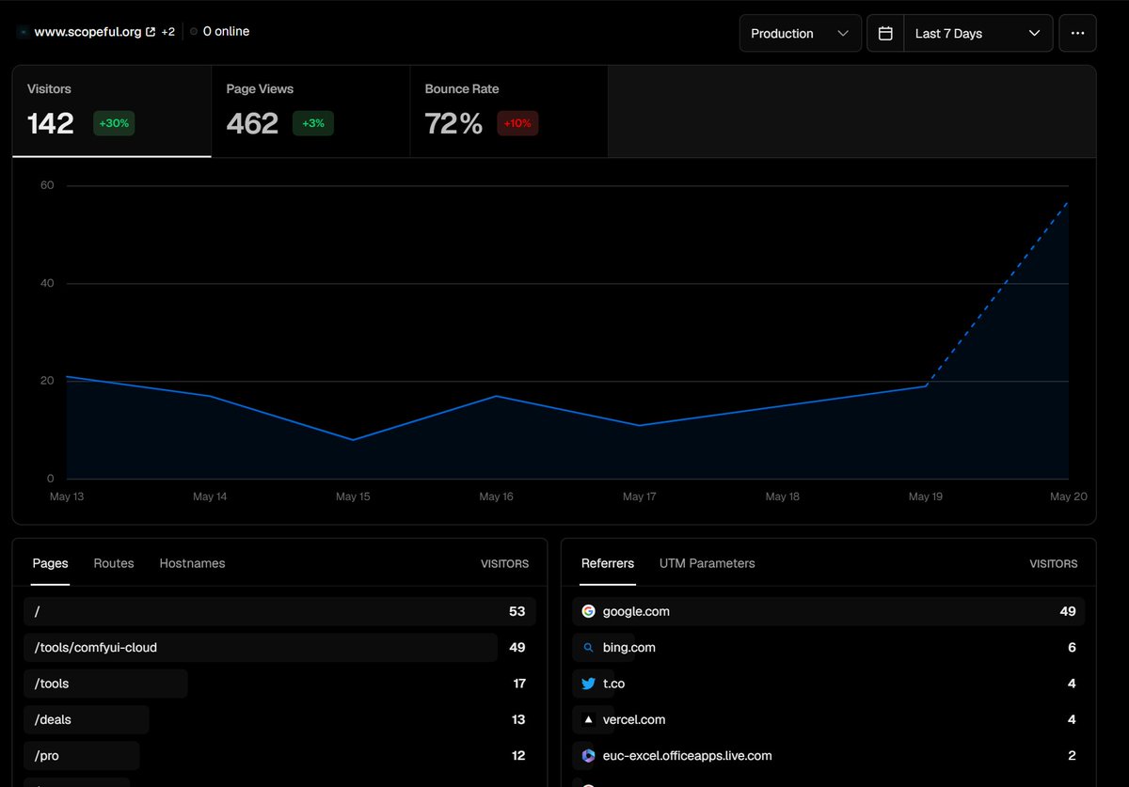Select the euc-excel.officeapps.live.com referrer row

[x=829, y=755]
